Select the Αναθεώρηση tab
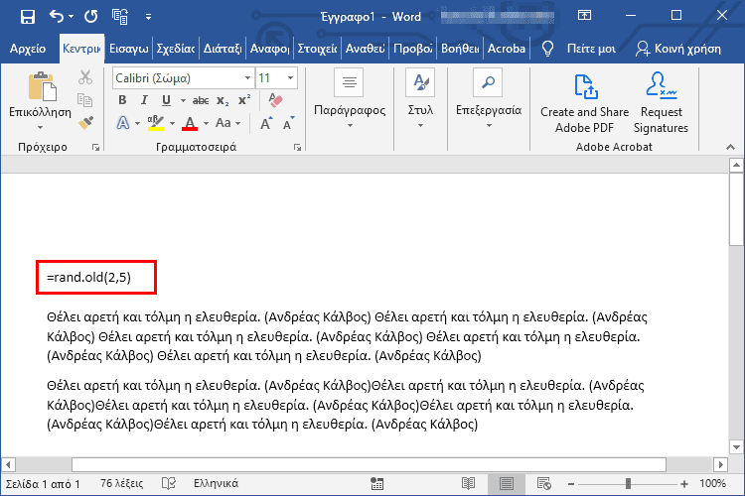 [365, 49]
